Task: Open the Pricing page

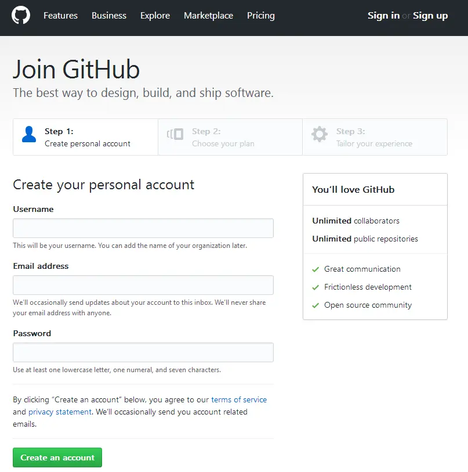Action: point(261,15)
